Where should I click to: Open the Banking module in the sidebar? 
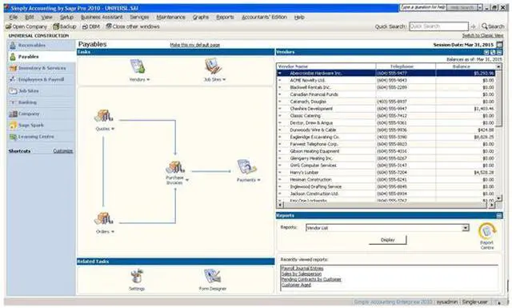41,102
